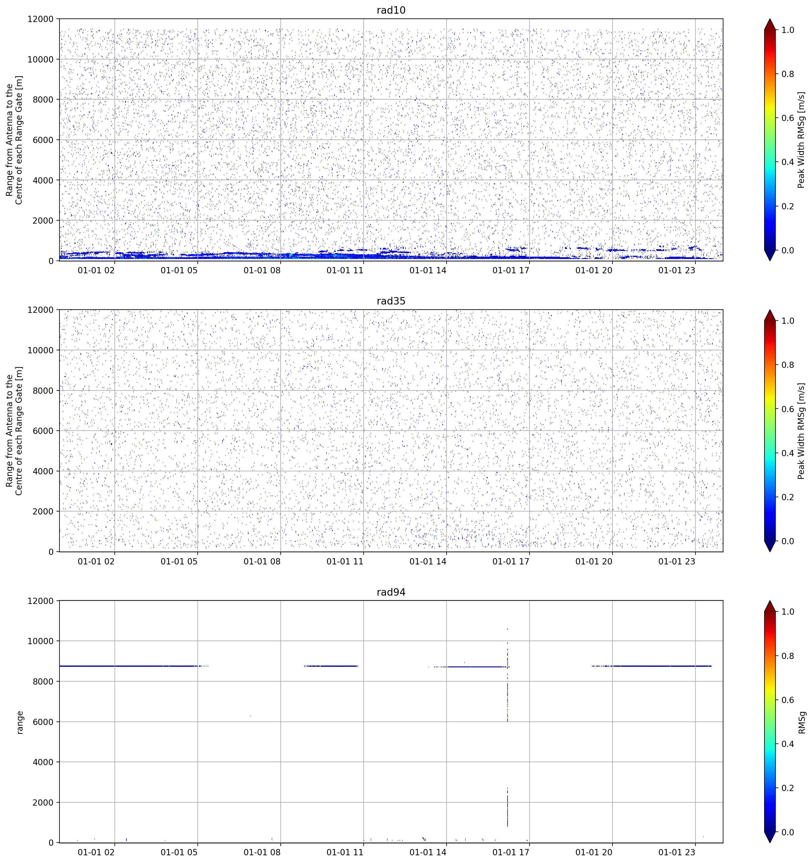Click the 0.8 tick on rad35 colorbar
The image size is (812, 863).
tap(788, 365)
